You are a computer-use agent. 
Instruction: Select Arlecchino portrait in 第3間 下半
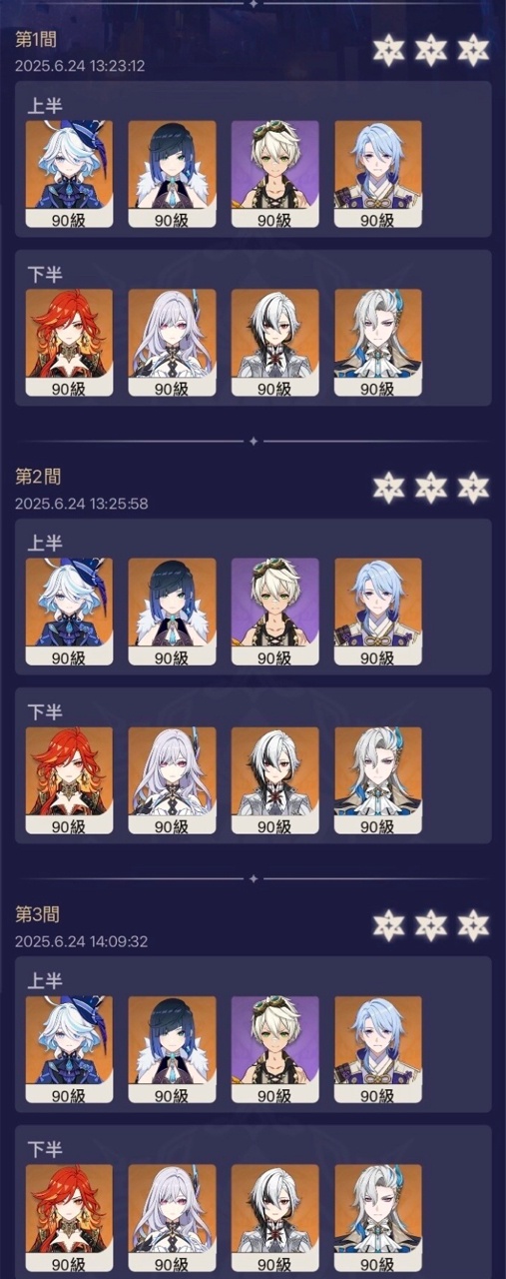coord(274,1218)
